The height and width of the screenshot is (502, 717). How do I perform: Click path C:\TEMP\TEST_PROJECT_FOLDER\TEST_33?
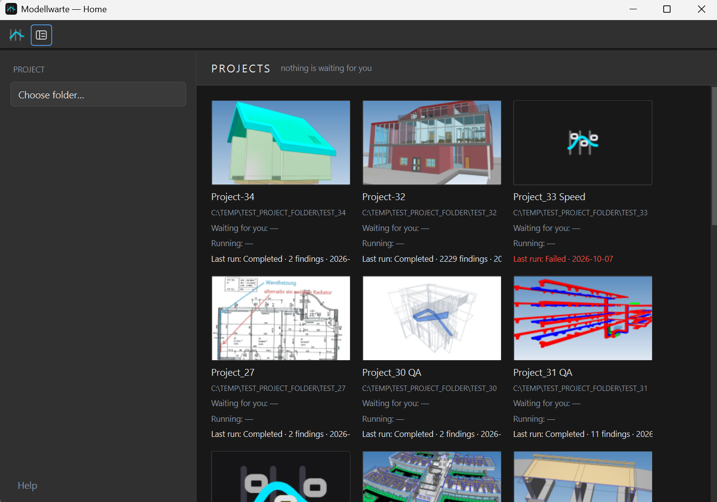tap(580, 213)
